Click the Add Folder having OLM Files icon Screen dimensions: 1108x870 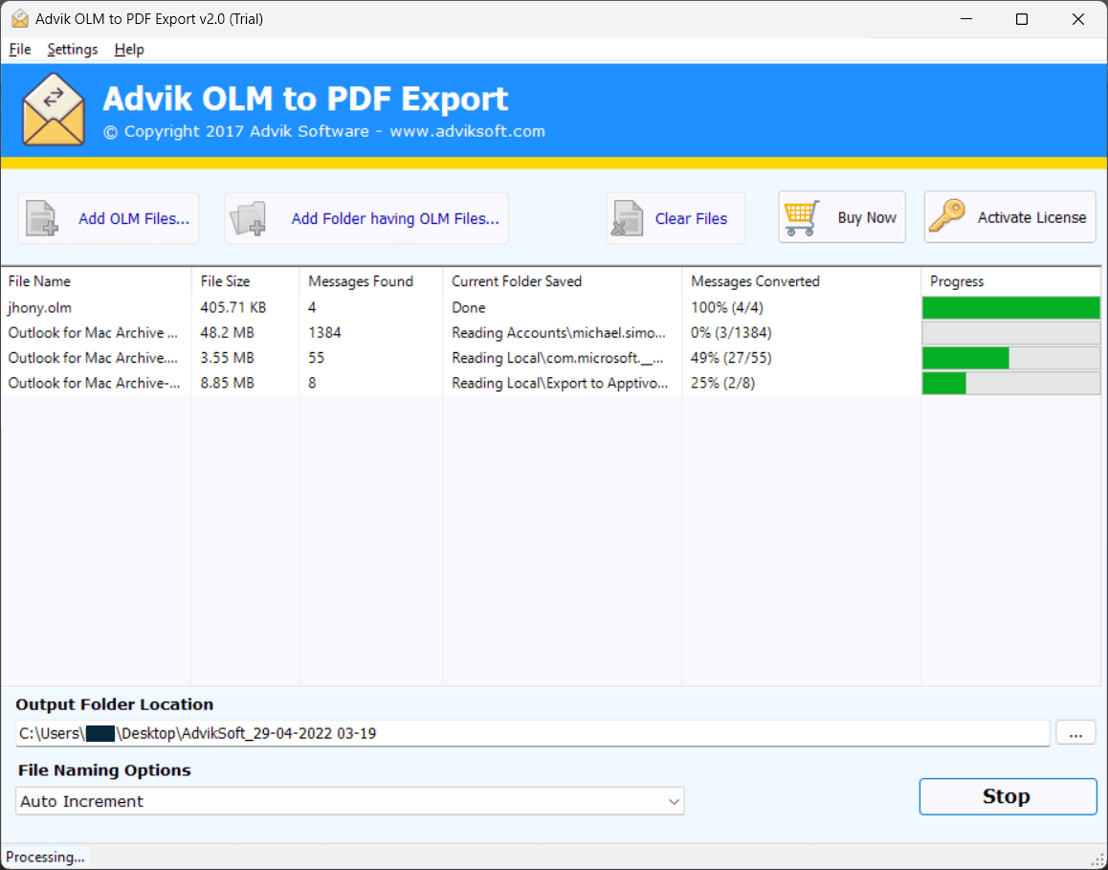[248, 217]
